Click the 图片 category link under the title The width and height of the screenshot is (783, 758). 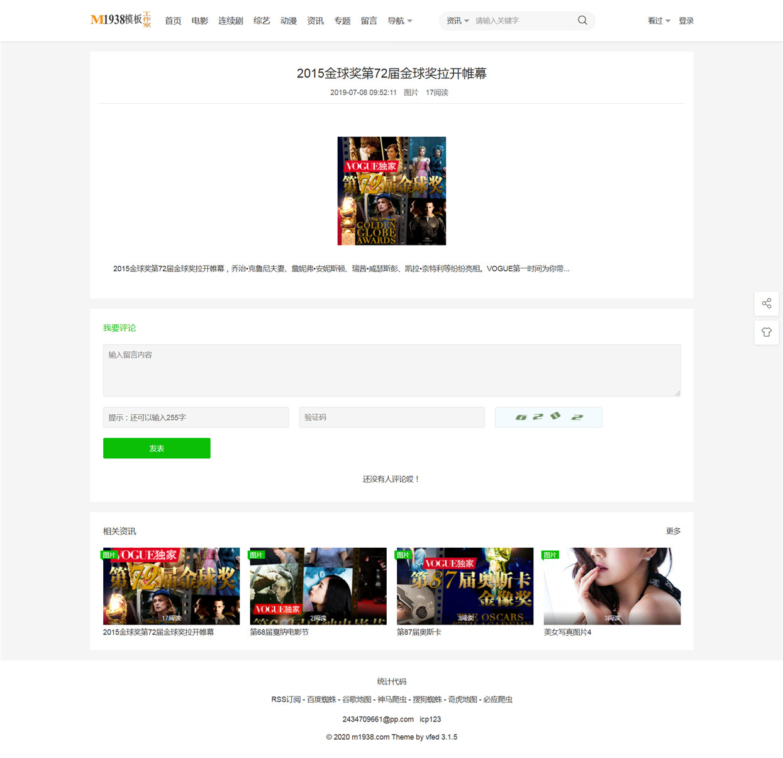pos(411,93)
